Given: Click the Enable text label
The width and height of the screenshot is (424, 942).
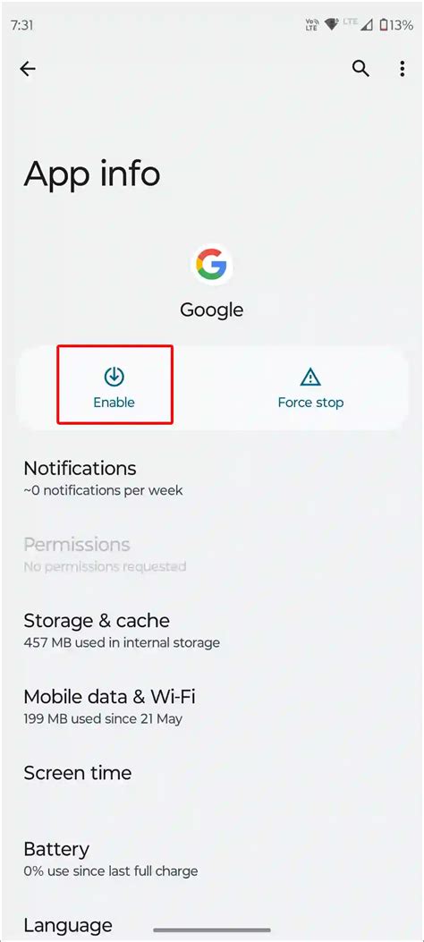Looking at the screenshot, I should (x=114, y=403).
